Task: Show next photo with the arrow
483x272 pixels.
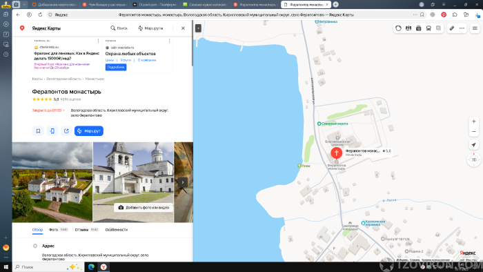Action: coord(183,182)
